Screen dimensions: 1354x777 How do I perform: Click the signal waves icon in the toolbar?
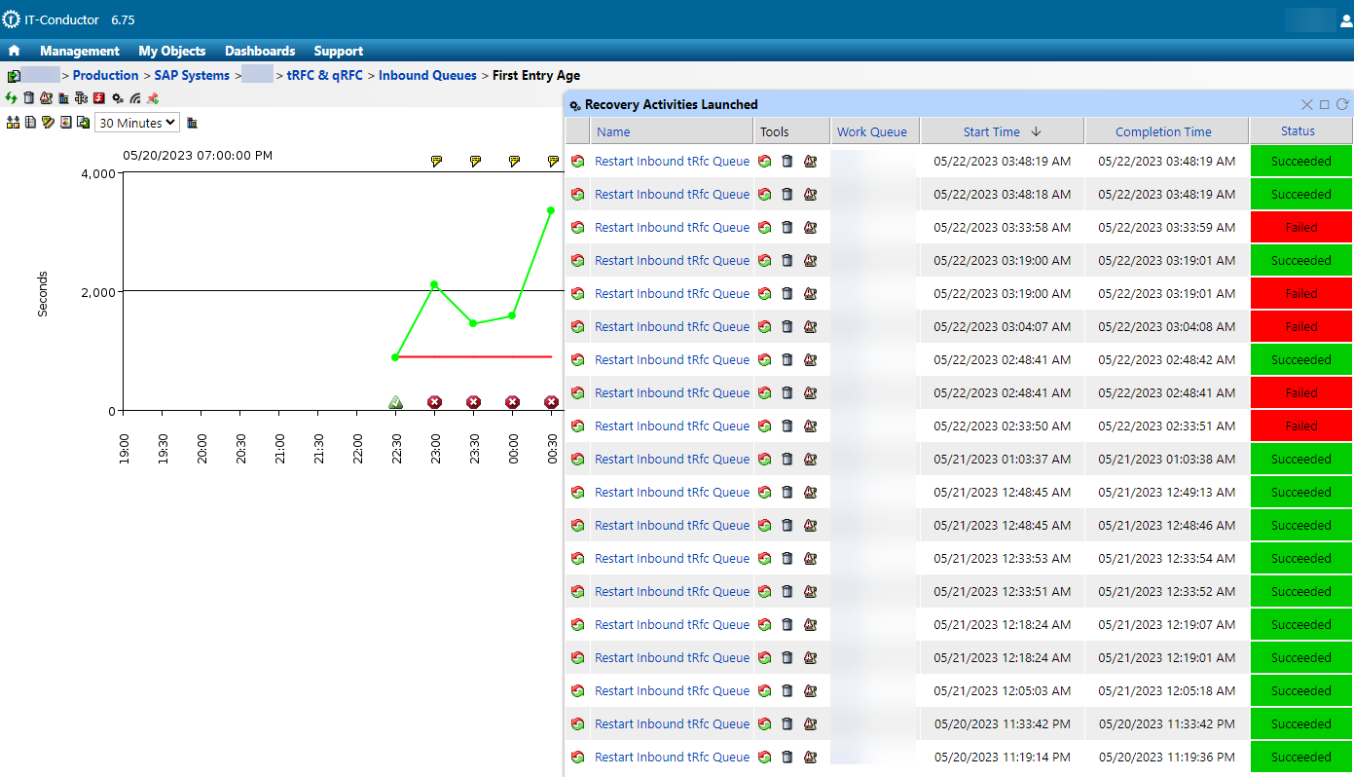tap(135, 98)
